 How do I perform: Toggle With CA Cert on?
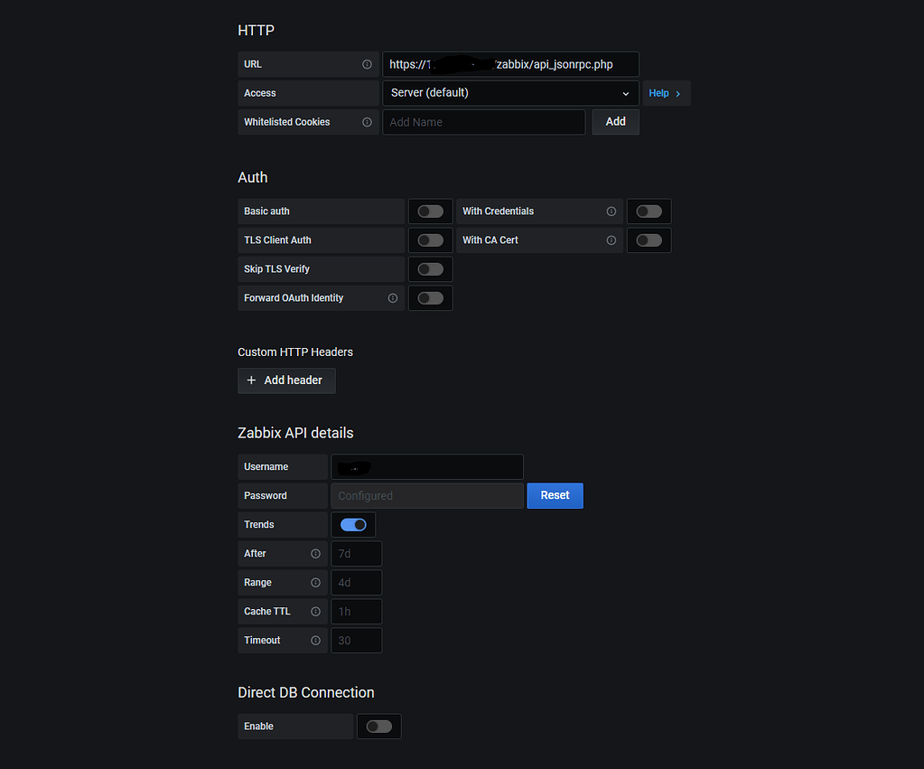point(649,240)
